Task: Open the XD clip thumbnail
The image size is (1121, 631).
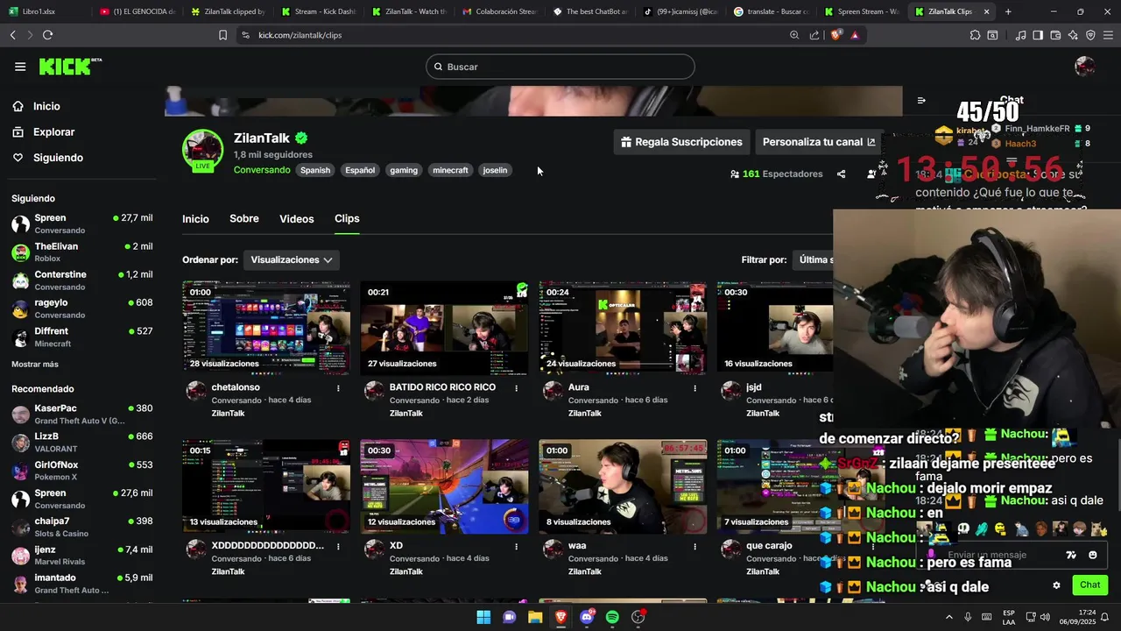Action: [x=444, y=486]
